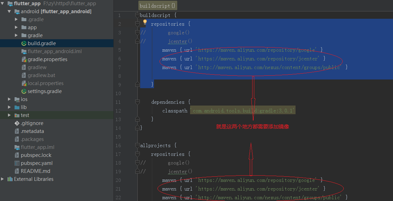Collapse the flutter_app project root arrow
The height and width of the screenshot is (201, 393).
coord(2,3)
